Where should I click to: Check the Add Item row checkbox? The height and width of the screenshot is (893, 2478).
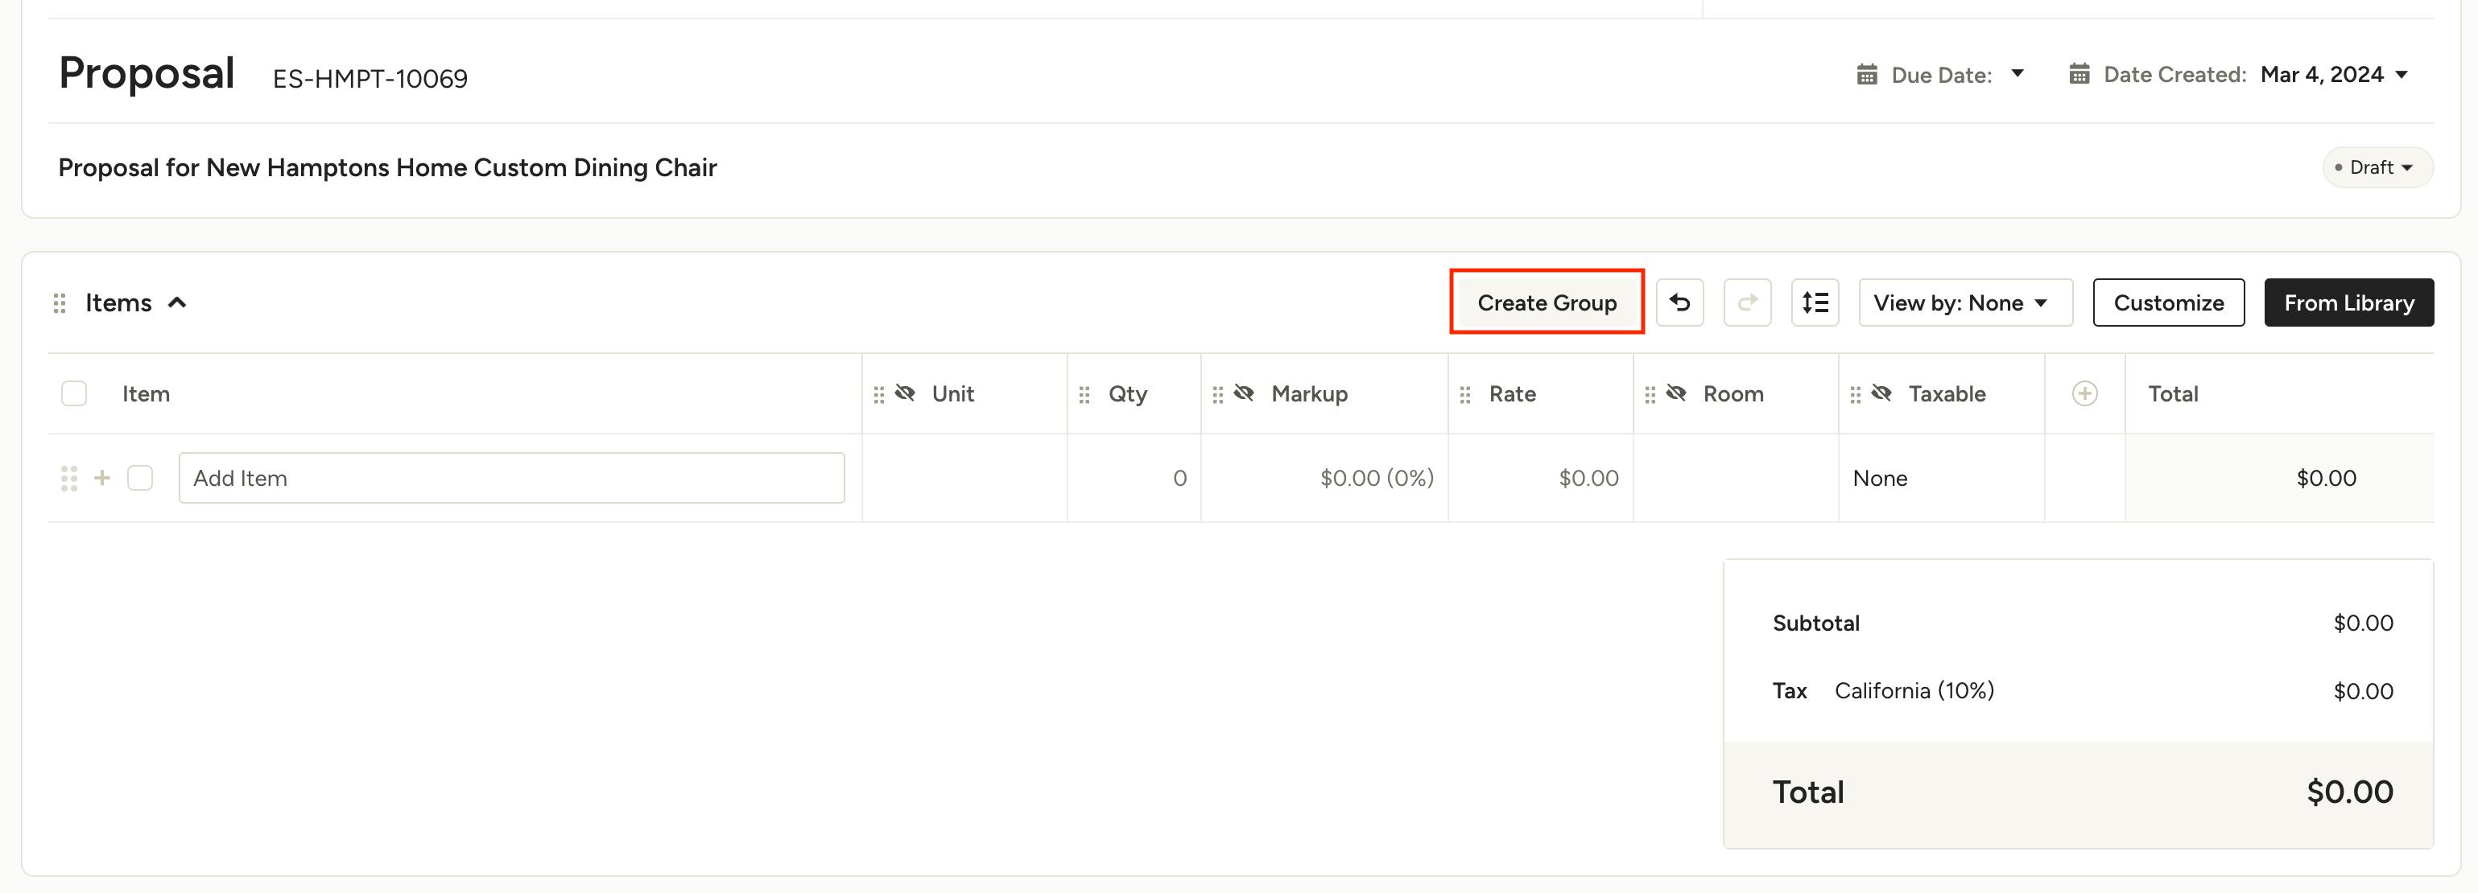[140, 478]
